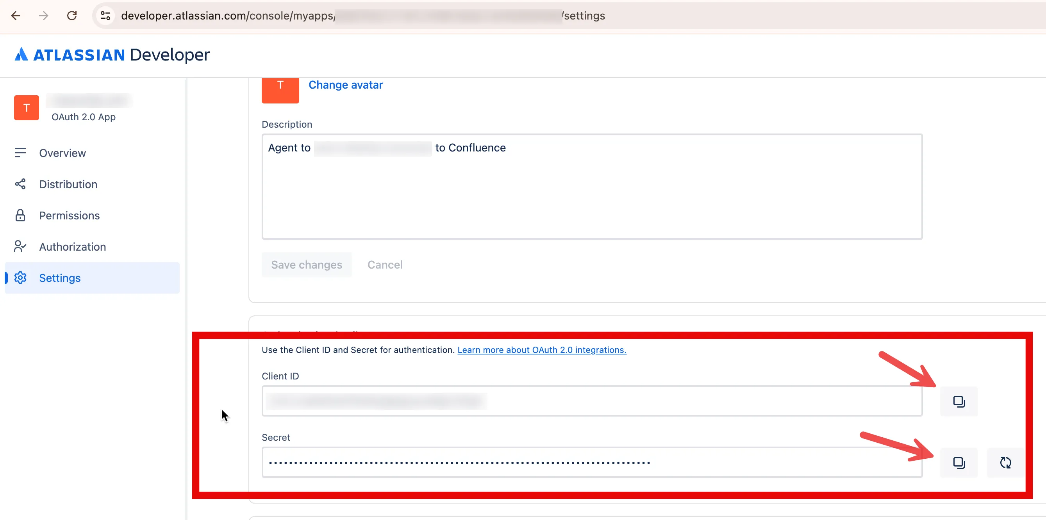This screenshot has width=1046, height=520.
Task: Click the Cancel button
Action: pos(385,265)
